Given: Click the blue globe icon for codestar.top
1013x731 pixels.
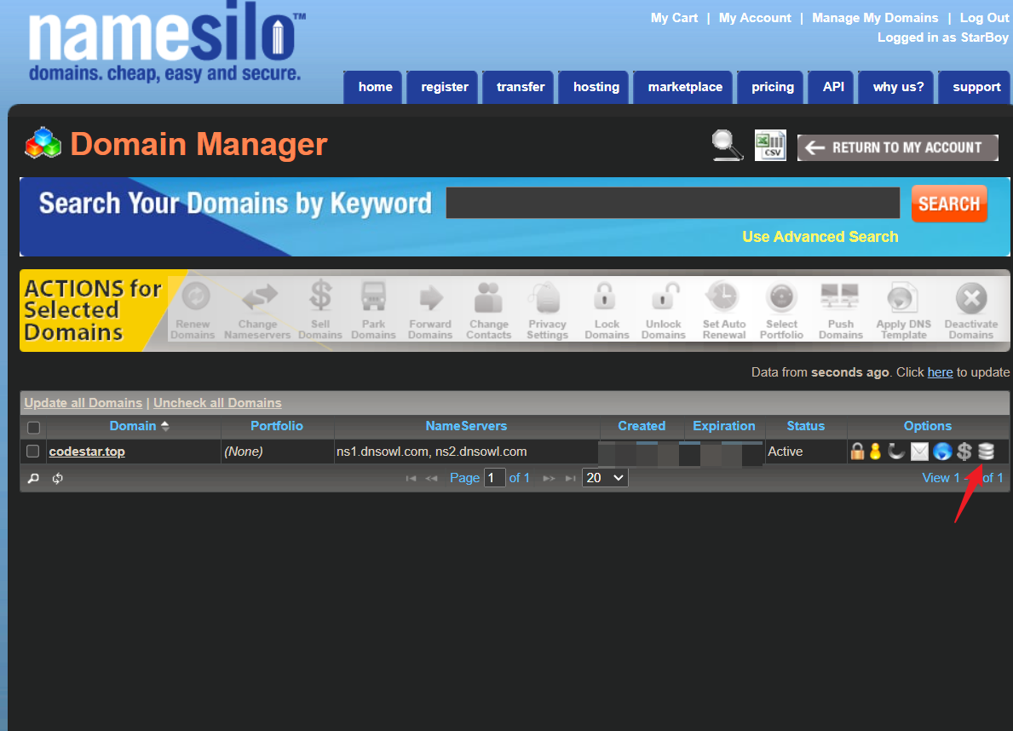Looking at the screenshot, I should pos(942,452).
